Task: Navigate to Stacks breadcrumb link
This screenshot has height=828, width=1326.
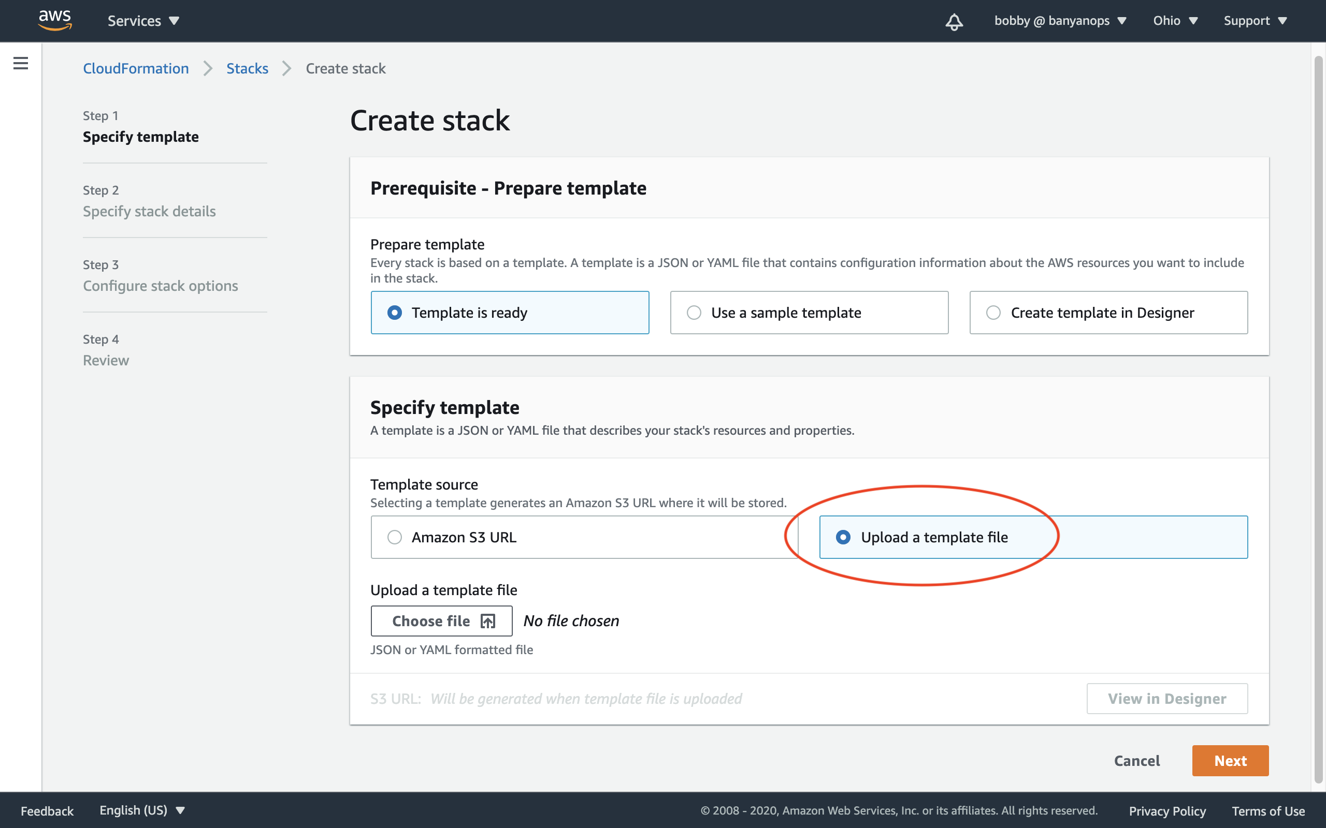Action: point(247,68)
